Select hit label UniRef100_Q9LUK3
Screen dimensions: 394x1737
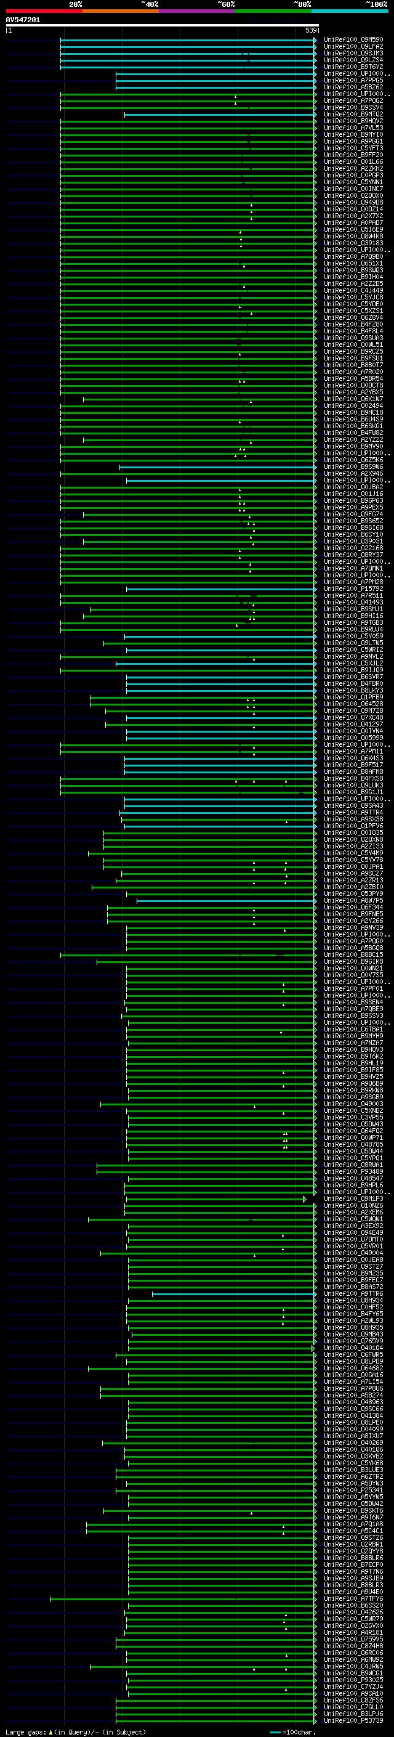tap(353, 786)
